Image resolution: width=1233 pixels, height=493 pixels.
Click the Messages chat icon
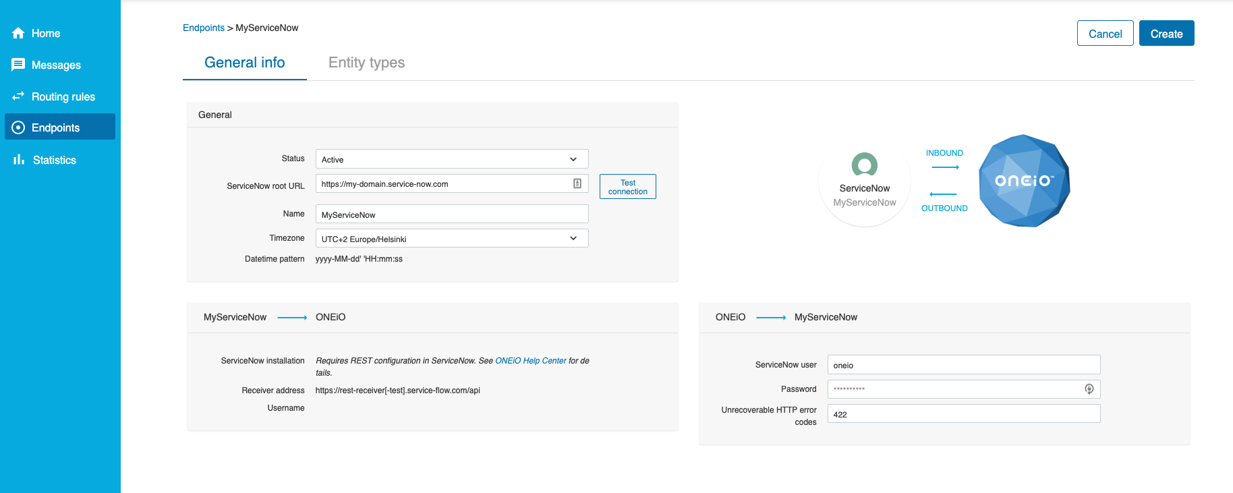click(x=18, y=65)
